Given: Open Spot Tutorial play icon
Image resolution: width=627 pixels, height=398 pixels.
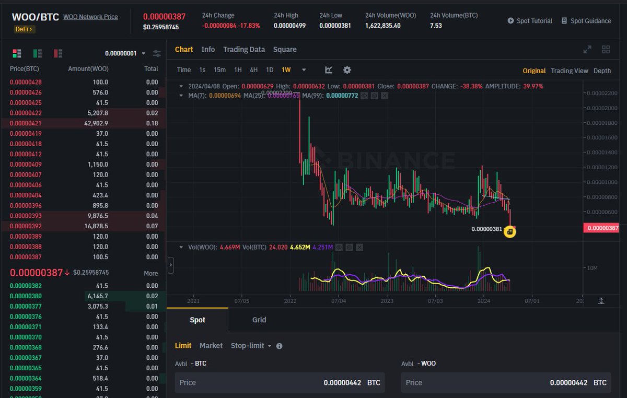Looking at the screenshot, I should (510, 21).
